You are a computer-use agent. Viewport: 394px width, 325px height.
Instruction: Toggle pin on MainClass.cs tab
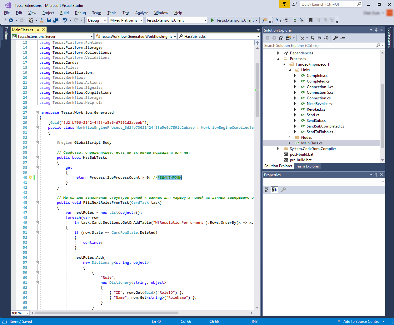tap(38, 30)
